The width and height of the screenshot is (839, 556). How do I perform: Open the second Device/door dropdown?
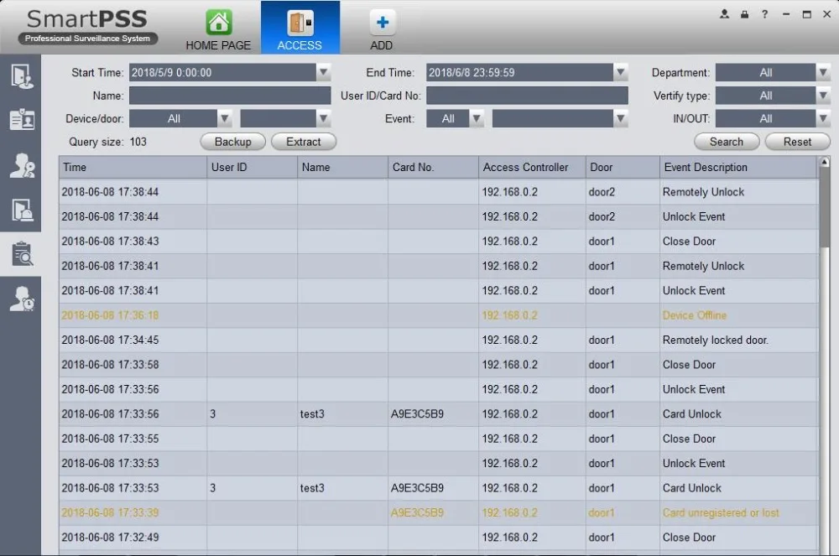coord(285,119)
